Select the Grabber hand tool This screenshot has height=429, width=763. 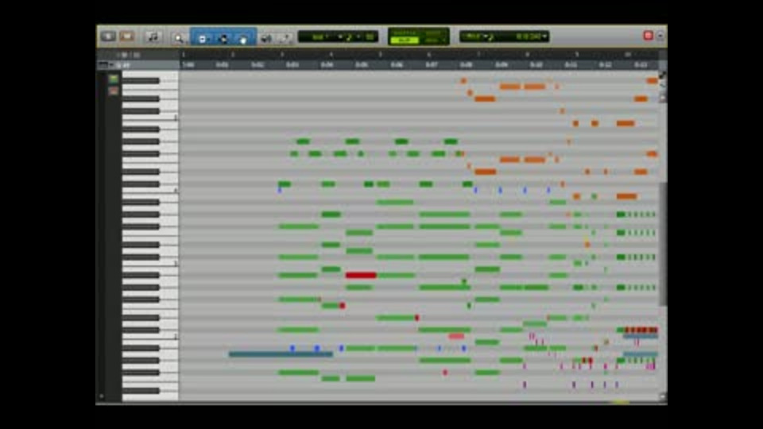243,38
